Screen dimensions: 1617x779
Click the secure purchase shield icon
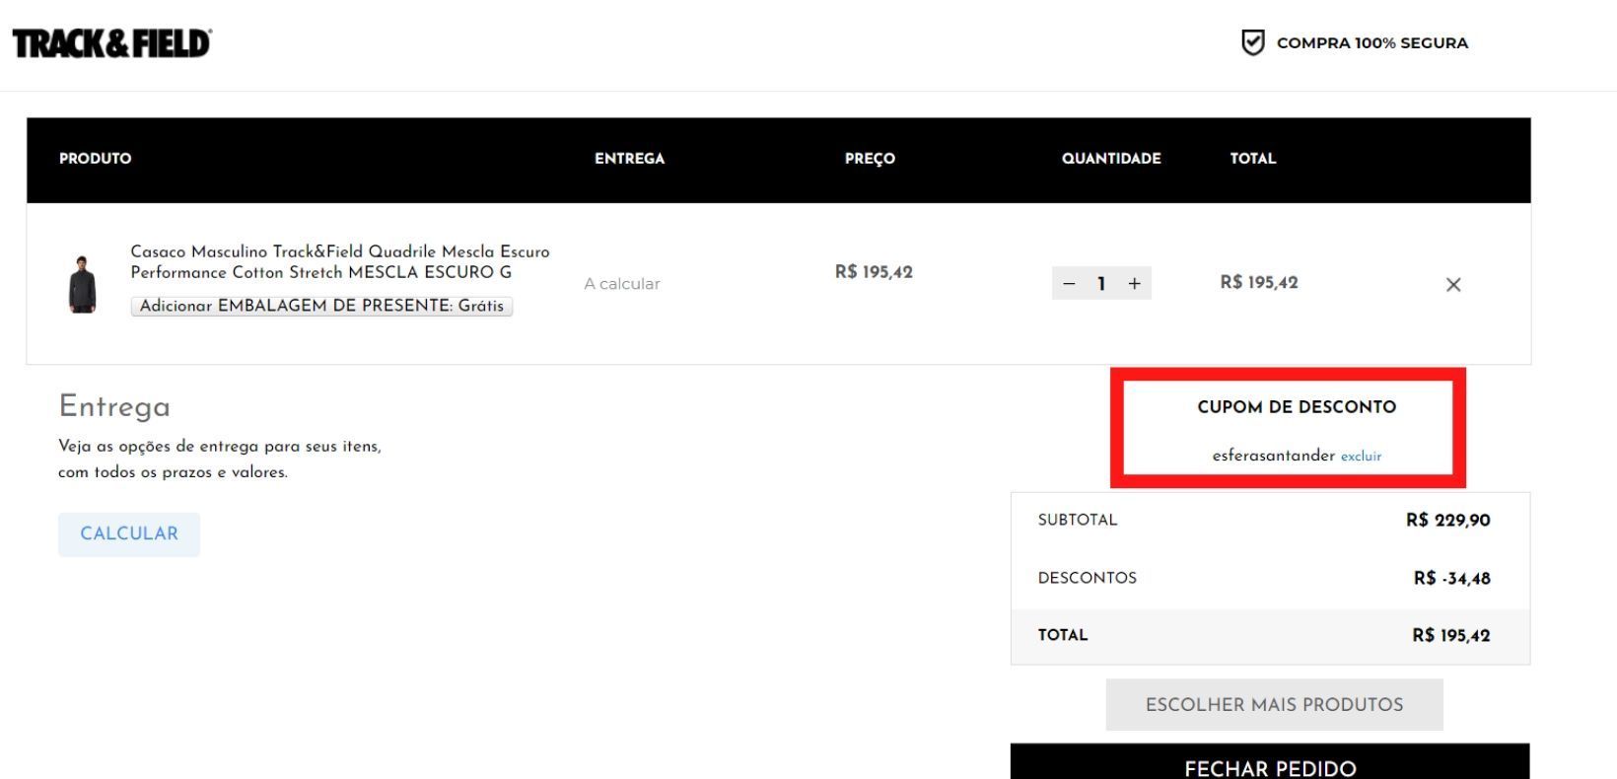1252,42
